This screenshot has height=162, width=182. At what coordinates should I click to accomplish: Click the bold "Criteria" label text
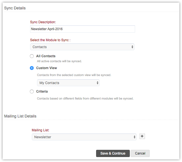42,92
